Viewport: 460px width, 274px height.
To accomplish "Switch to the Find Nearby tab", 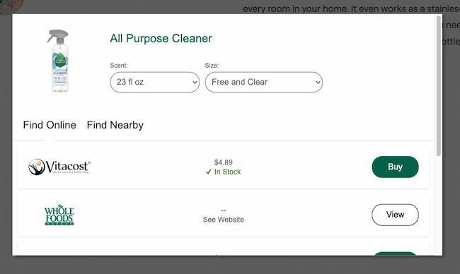I will pos(115,125).
